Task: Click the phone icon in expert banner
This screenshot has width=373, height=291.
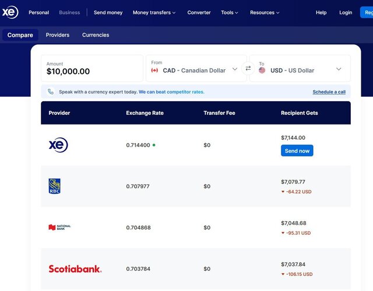Action: (51, 92)
